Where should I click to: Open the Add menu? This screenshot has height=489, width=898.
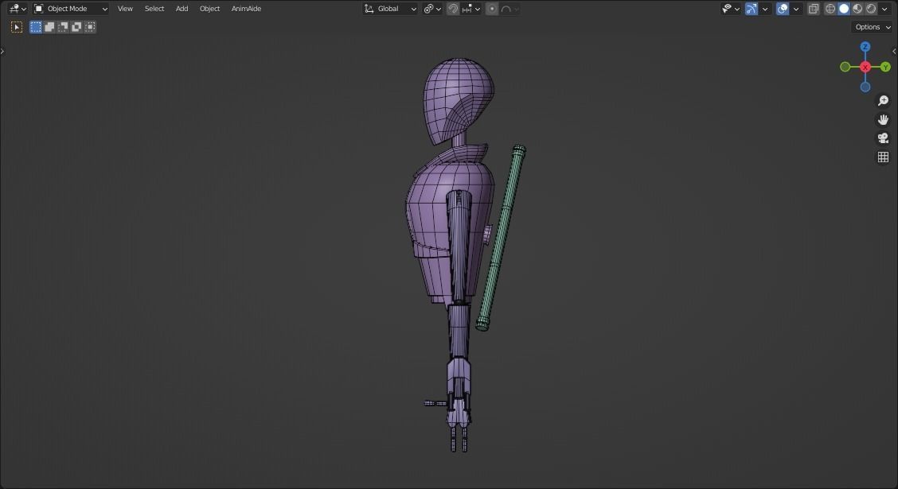tap(182, 9)
